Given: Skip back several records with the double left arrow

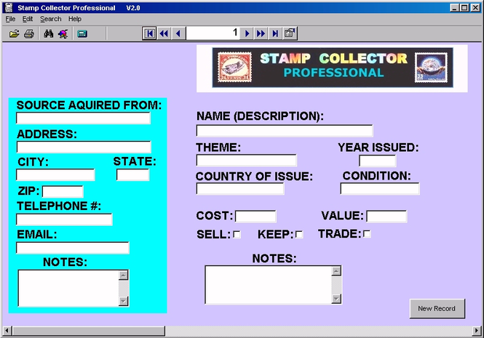Looking at the screenshot, I should (x=164, y=33).
